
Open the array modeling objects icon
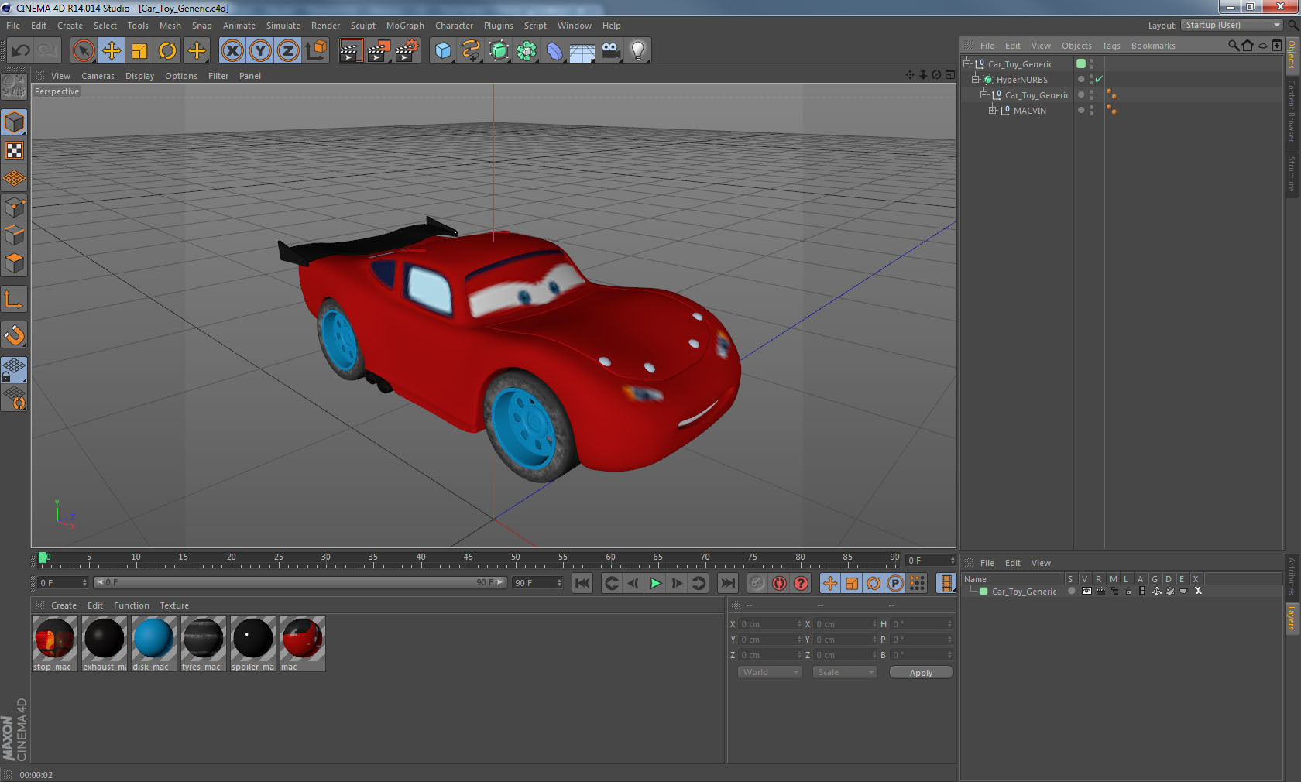(527, 51)
